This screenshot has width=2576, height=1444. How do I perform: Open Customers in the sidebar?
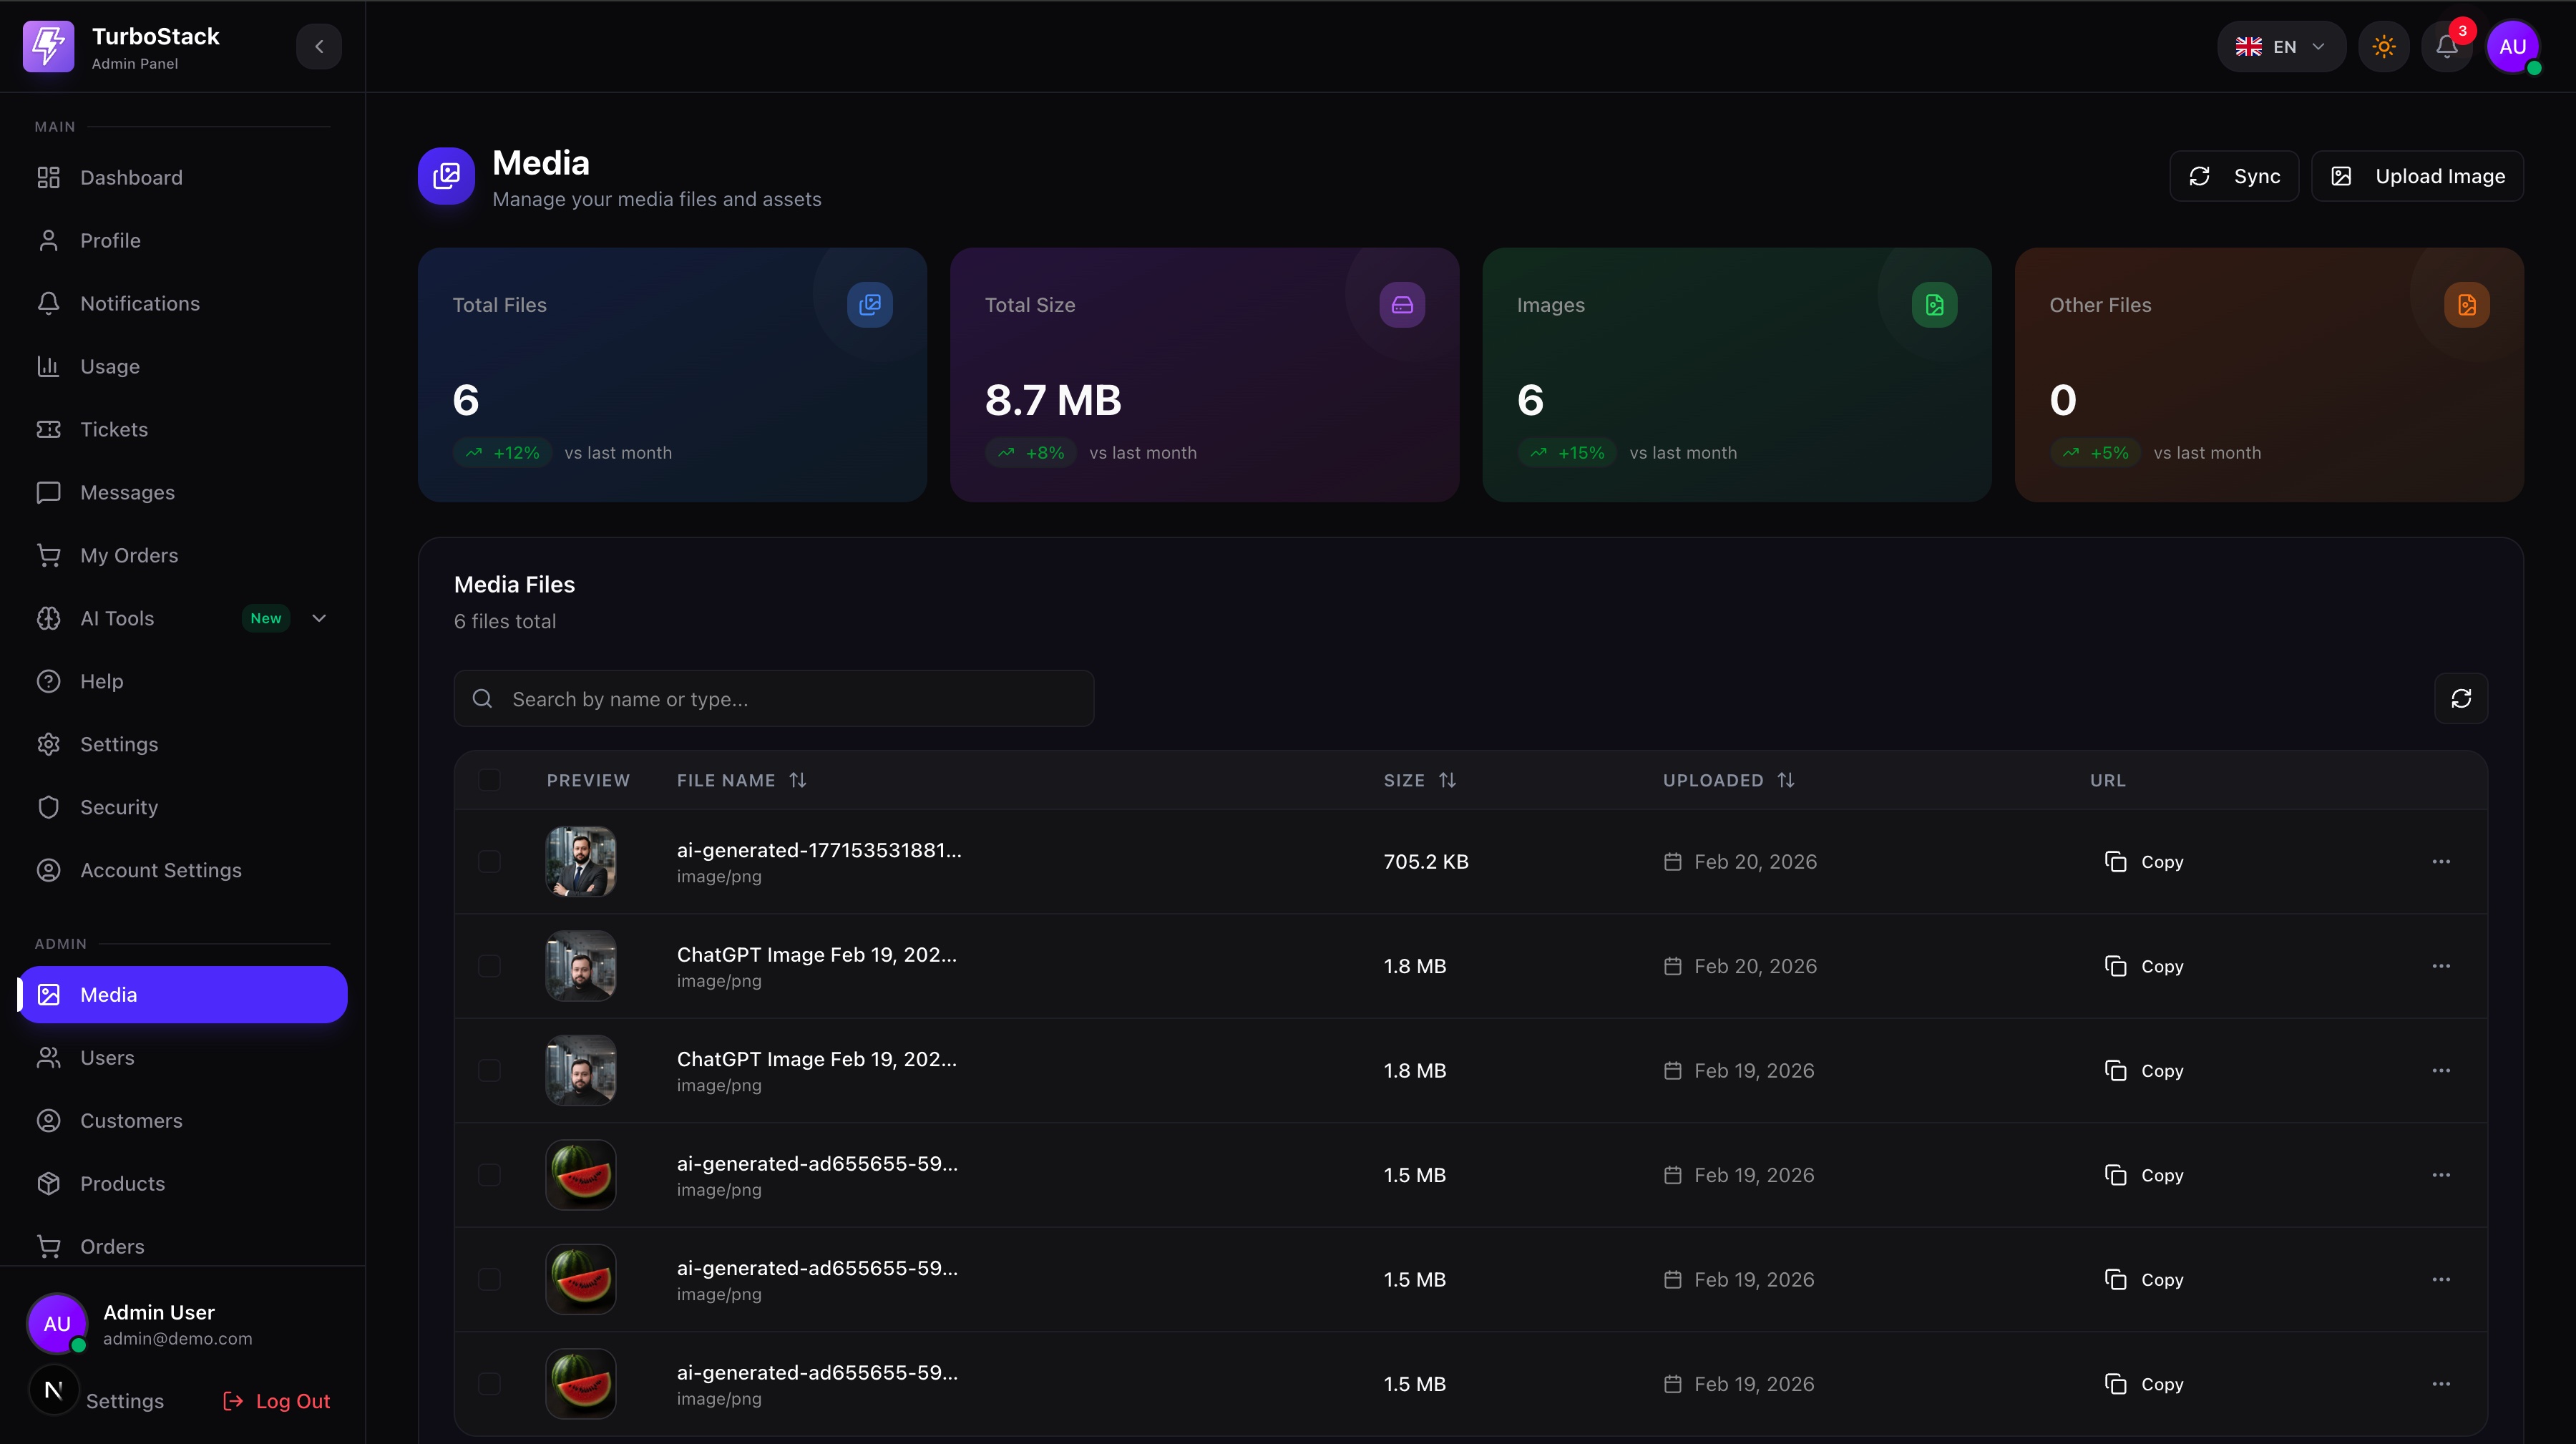click(x=131, y=1120)
